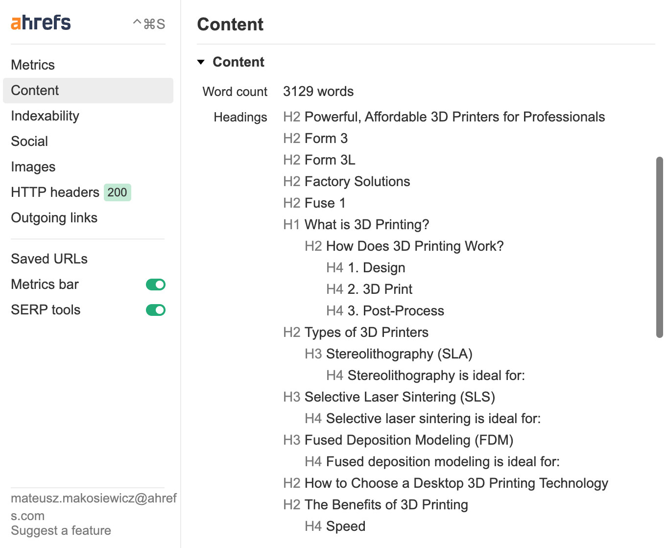This screenshot has width=668, height=548.
Task: Disable the Metrics bar toggle
Action: pyautogui.click(x=155, y=284)
